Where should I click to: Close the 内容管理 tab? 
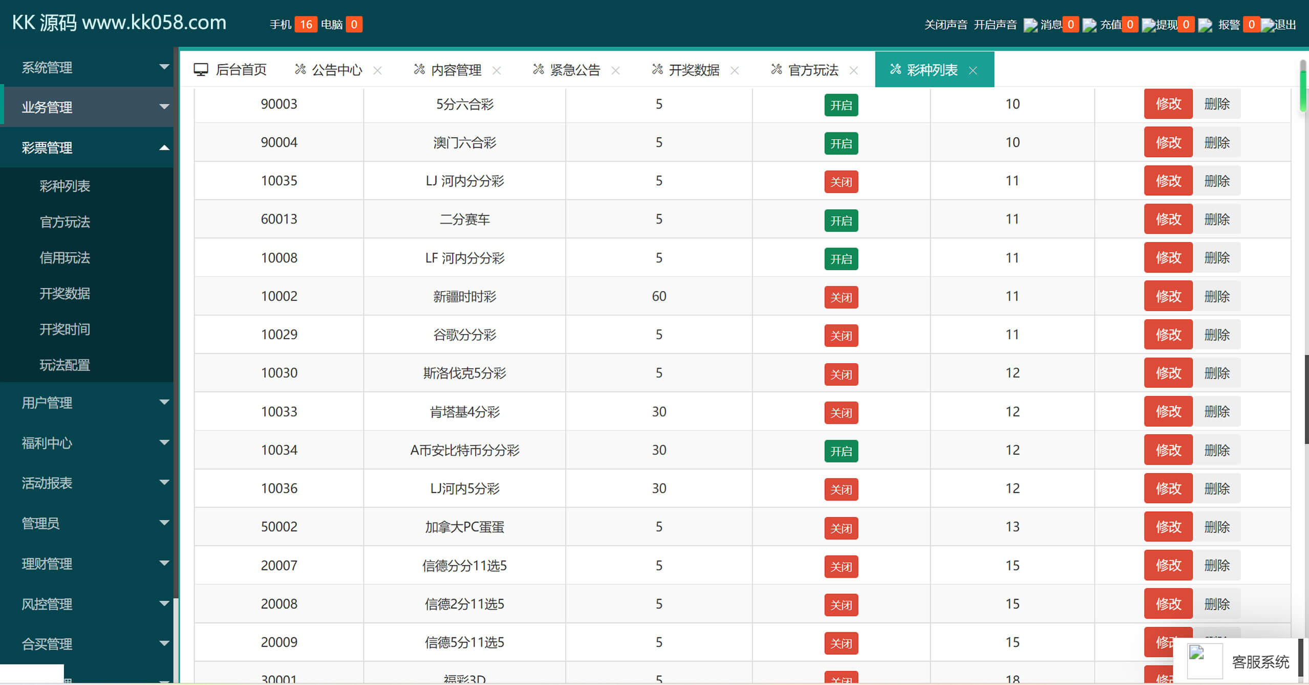coord(497,71)
